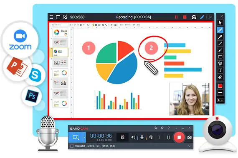Choose the arrow drawing tool
238x158 pixels.
point(220,50)
